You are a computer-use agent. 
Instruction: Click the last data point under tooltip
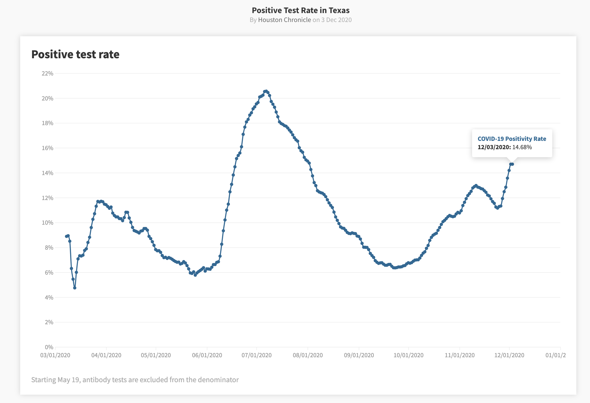pos(512,164)
